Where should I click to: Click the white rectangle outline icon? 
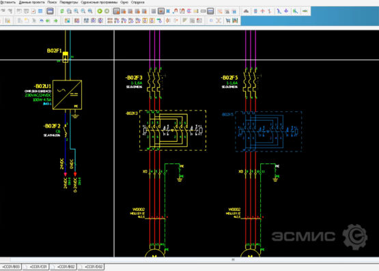tap(203, 11)
